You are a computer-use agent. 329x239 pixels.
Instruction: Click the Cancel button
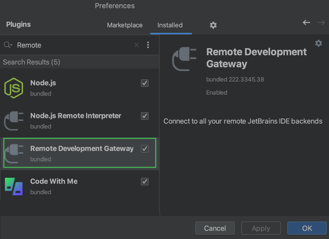[x=215, y=228]
